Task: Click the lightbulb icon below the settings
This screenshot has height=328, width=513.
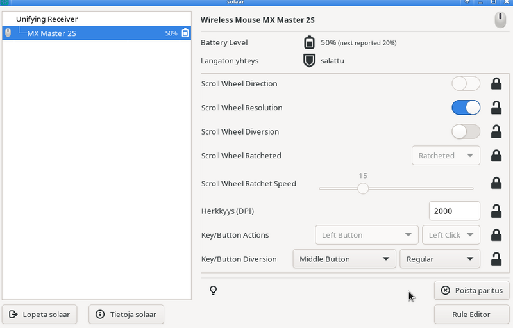Action: pos(214,290)
